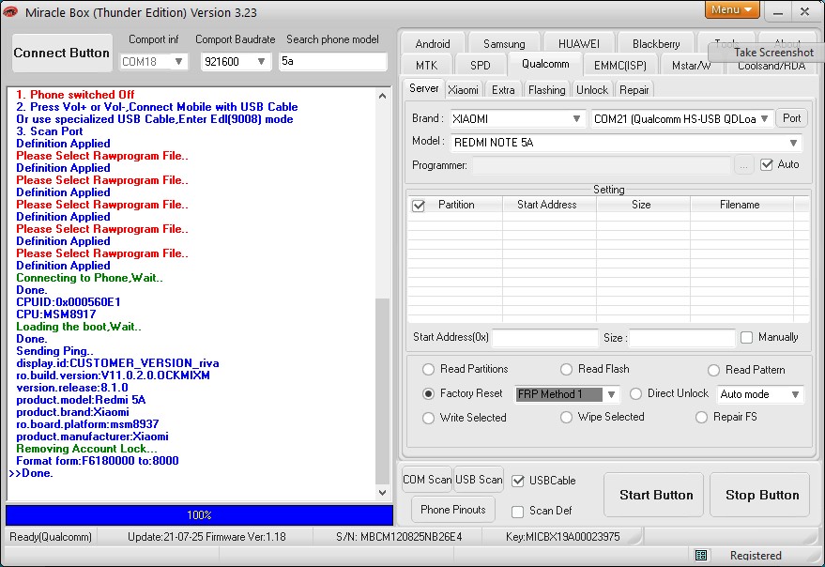Click the Size column header
The image size is (825, 567).
641,205
